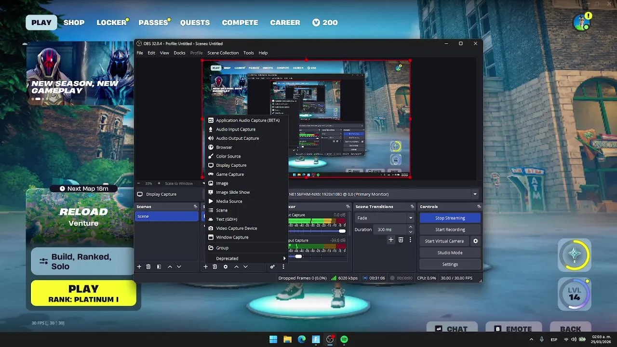Pop out the Scenes dock
The width and height of the screenshot is (617, 347).
[x=195, y=207]
